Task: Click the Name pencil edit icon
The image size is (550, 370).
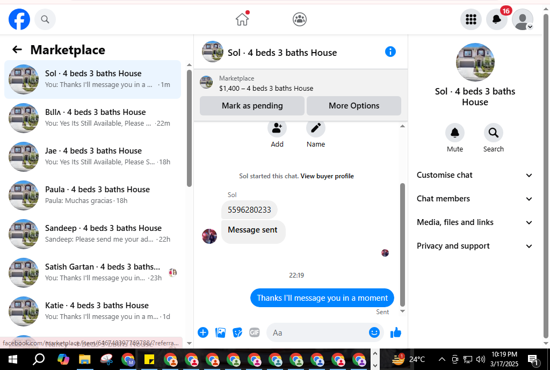Action: [x=316, y=128]
